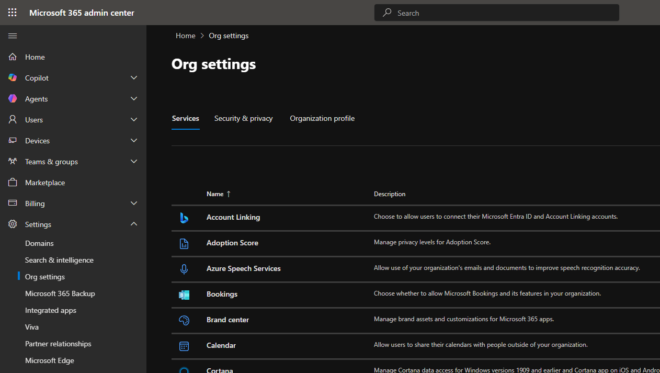Collapse the navigation hamburger menu
Screen dimensions: 660x373
point(13,36)
